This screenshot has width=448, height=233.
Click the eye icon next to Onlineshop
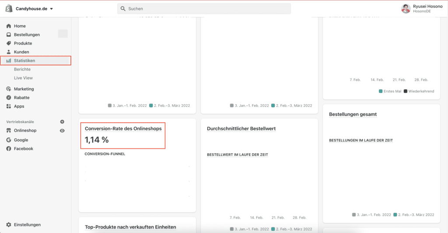(x=62, y=130)
